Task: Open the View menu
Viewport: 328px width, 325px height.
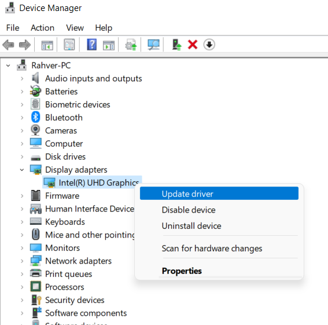Action: [x=75, y=28]
